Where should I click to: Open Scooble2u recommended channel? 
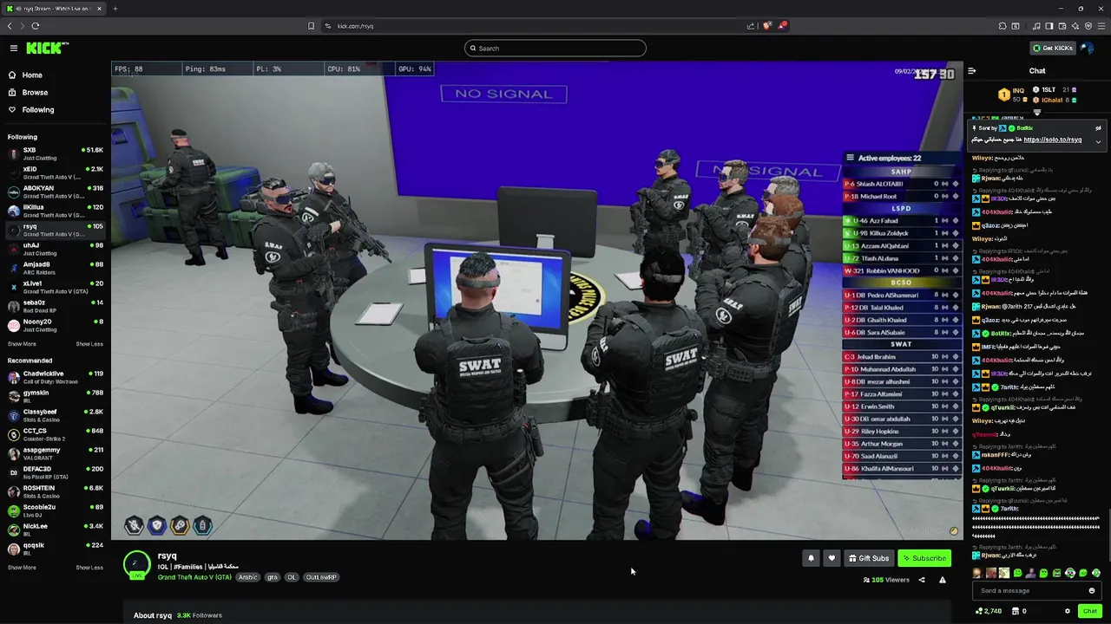tap(56, 510)
